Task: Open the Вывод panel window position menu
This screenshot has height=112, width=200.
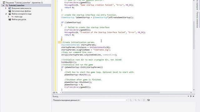Action: [188, 96]
